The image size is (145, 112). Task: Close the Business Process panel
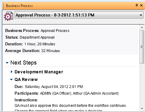(x=141, y=5)
